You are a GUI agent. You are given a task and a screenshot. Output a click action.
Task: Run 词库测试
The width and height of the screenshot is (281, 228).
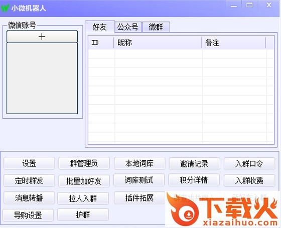139,180
